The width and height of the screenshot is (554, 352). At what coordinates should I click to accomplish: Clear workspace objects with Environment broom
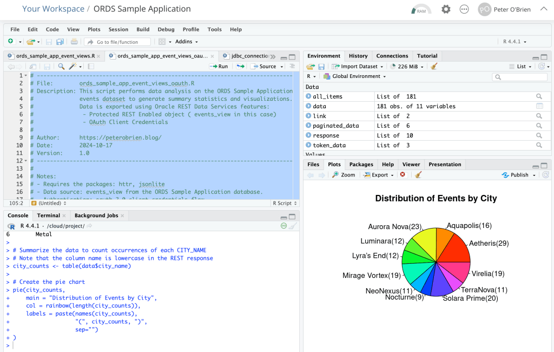click(x=434, y=67)
